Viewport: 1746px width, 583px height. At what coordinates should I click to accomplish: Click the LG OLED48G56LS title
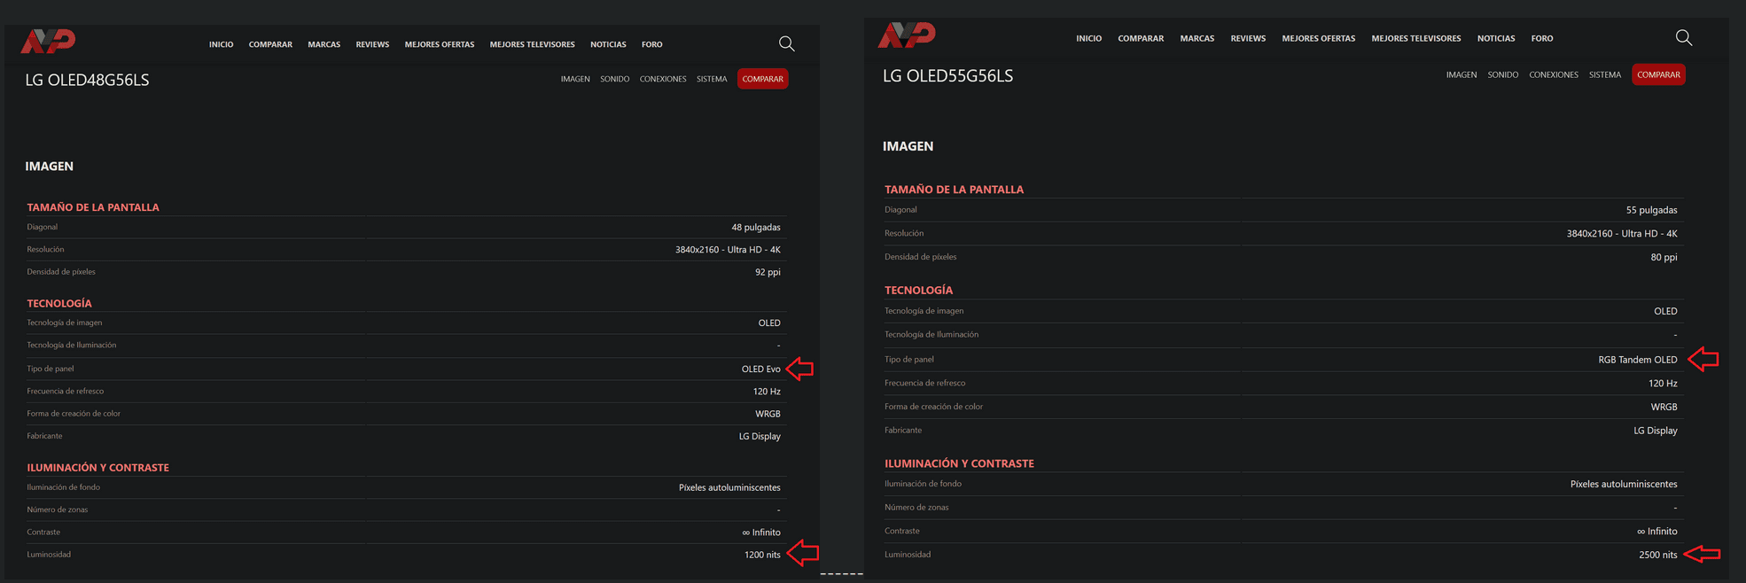pos(87,80)
